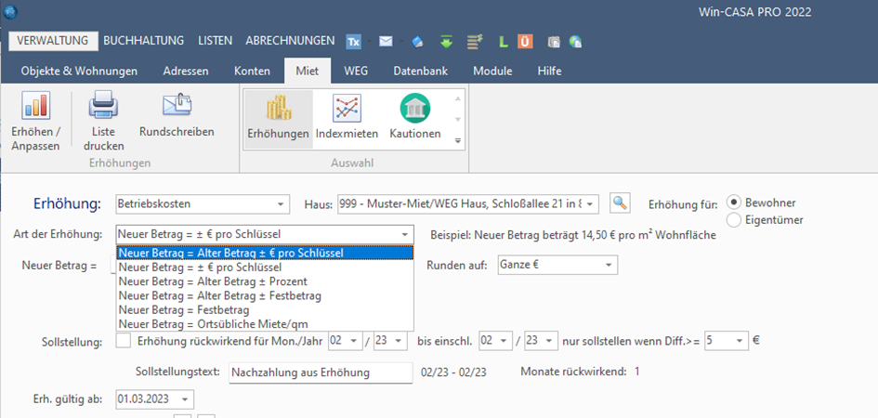The width and height of the screenshot is (878, 418).
Task: Choose Alter Betrag ± Festbetrag option
Action: [265, 295]
